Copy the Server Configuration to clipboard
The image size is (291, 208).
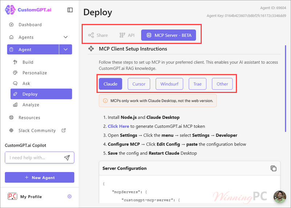[x=273, y=168]
